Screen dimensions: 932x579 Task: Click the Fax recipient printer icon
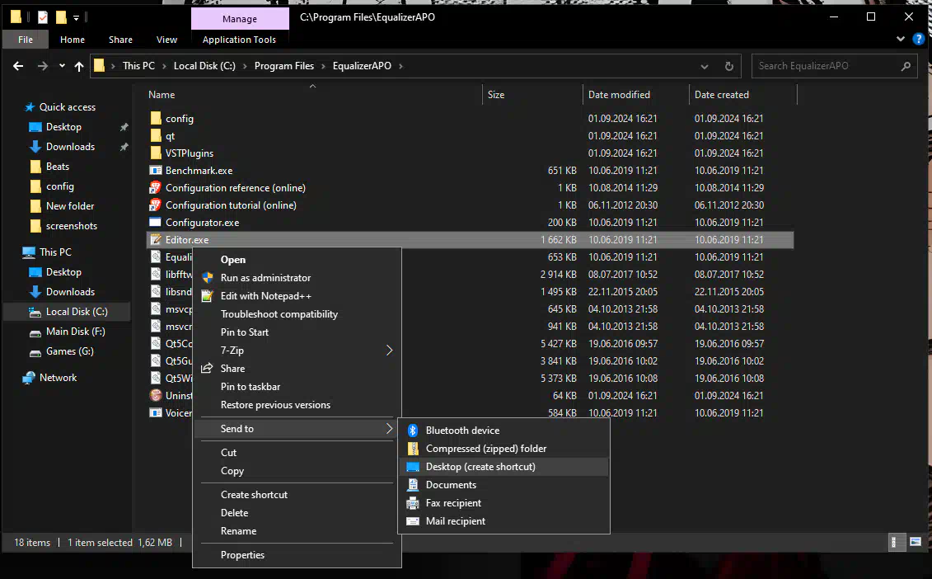pyautogui.click(x=413, y=503)
